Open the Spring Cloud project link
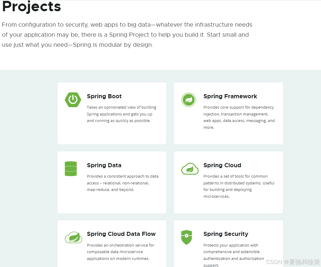The width and height of the screenshot is (321, 267). click(x=222, y=165)
